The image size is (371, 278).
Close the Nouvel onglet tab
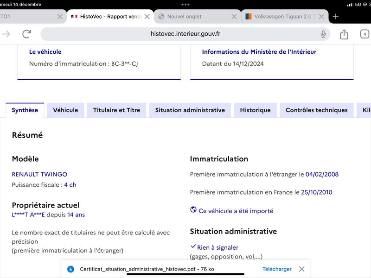tap(234, 17)
